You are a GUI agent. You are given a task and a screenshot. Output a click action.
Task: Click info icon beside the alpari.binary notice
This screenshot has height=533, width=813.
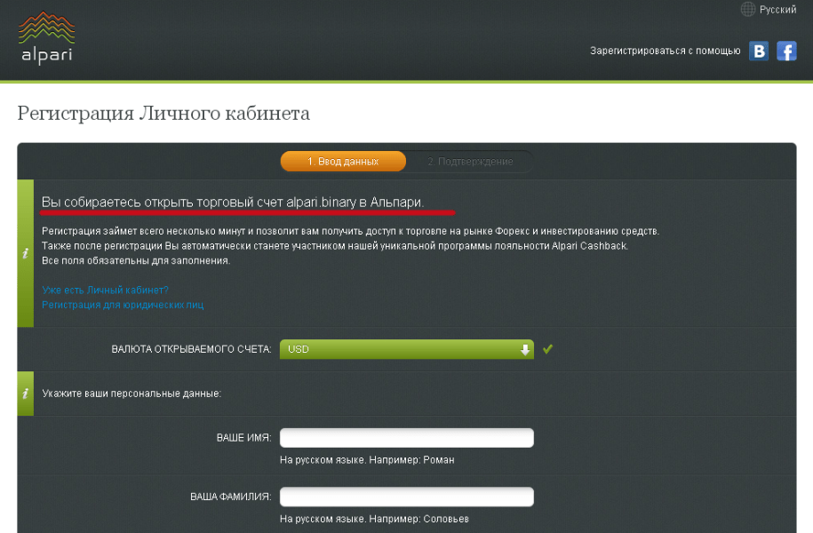(x=25, y=253)
